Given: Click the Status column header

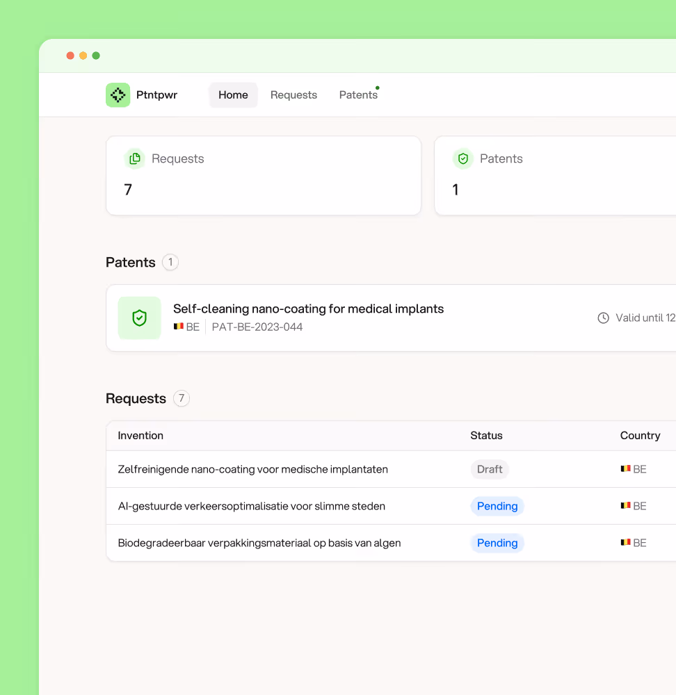Looking at the screenshot, I should click(x=487, y=435).
